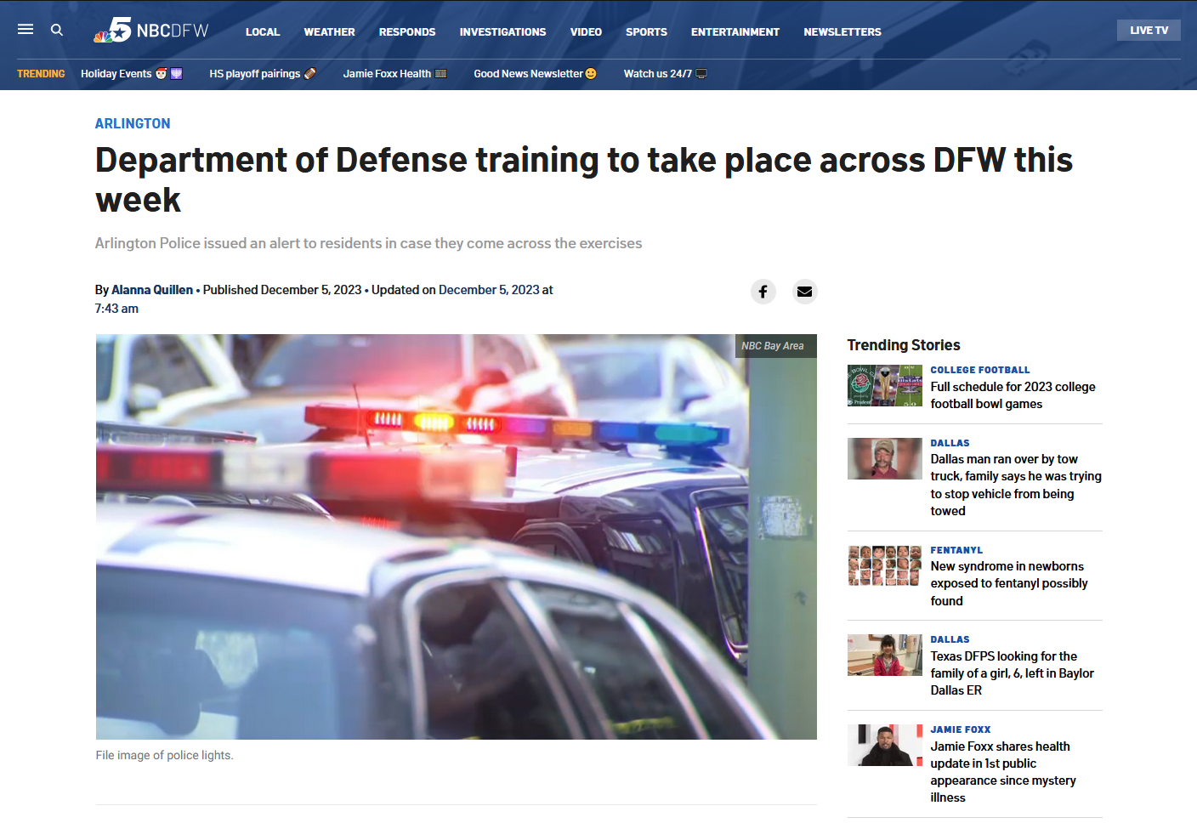
Task: Open Jamie Foxx story thumbnail
Action: pyautogui.click(x=885, y=745)
